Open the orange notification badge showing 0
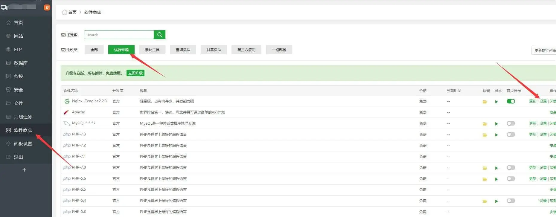 coord(47,7)
